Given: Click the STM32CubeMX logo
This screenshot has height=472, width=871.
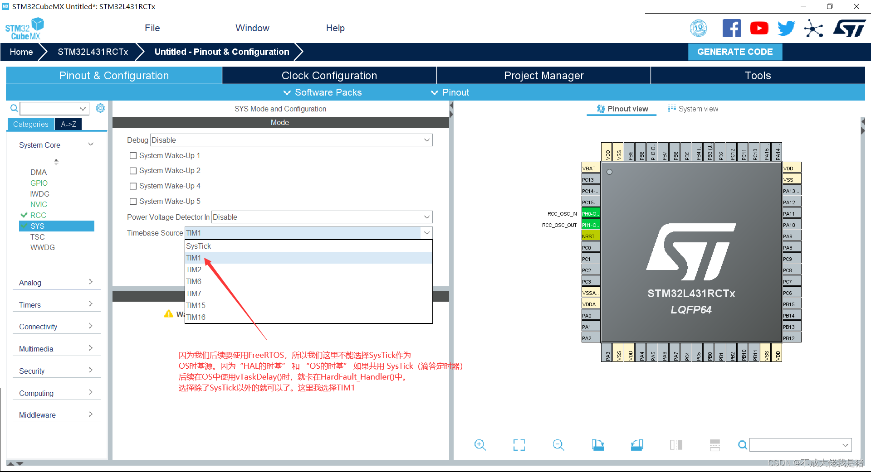Looking at the screenshot, I should [x=24, y=29].
